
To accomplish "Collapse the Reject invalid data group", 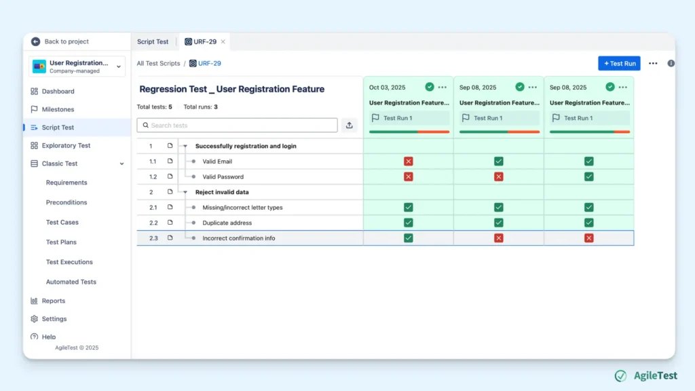I will pyautogui.click(x=185, y=192).
